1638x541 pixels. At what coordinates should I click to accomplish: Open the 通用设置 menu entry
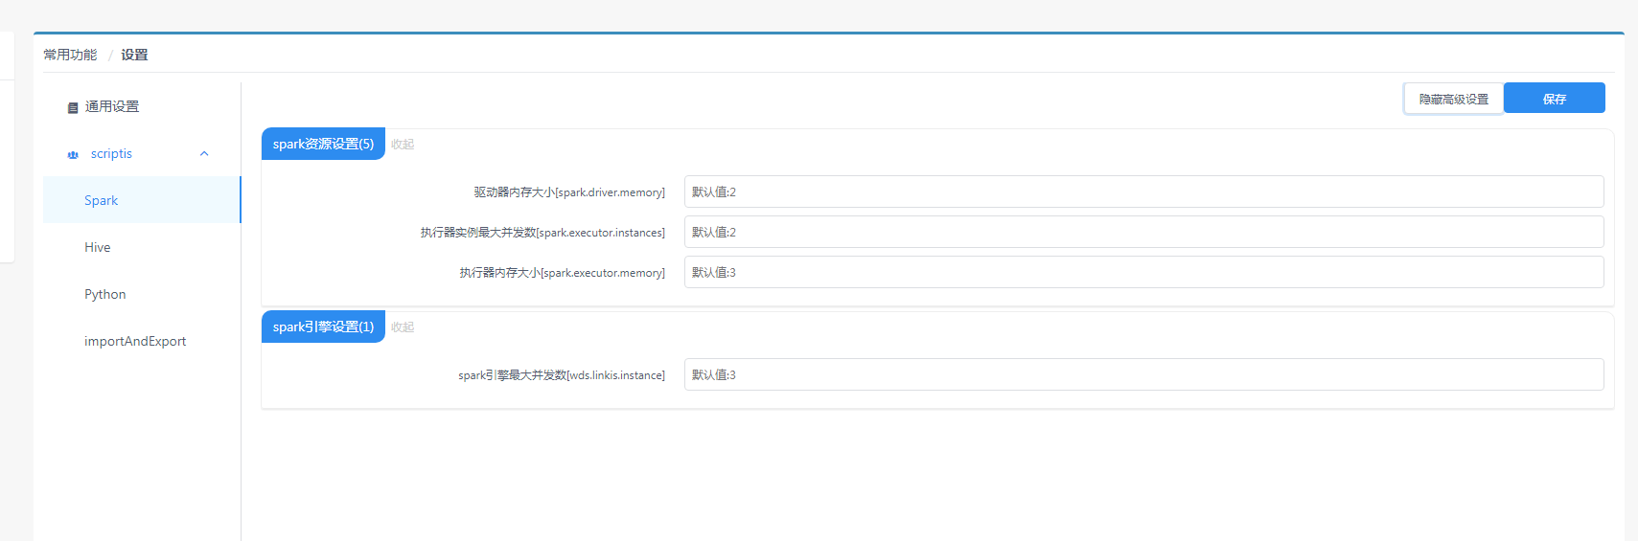[112, 107]
